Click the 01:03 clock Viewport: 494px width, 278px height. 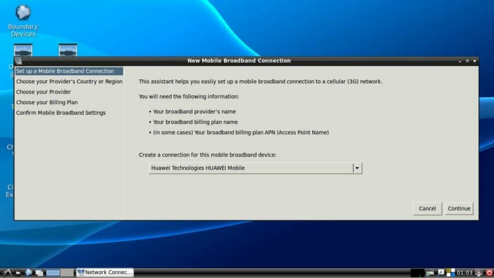tap(465, 273)
